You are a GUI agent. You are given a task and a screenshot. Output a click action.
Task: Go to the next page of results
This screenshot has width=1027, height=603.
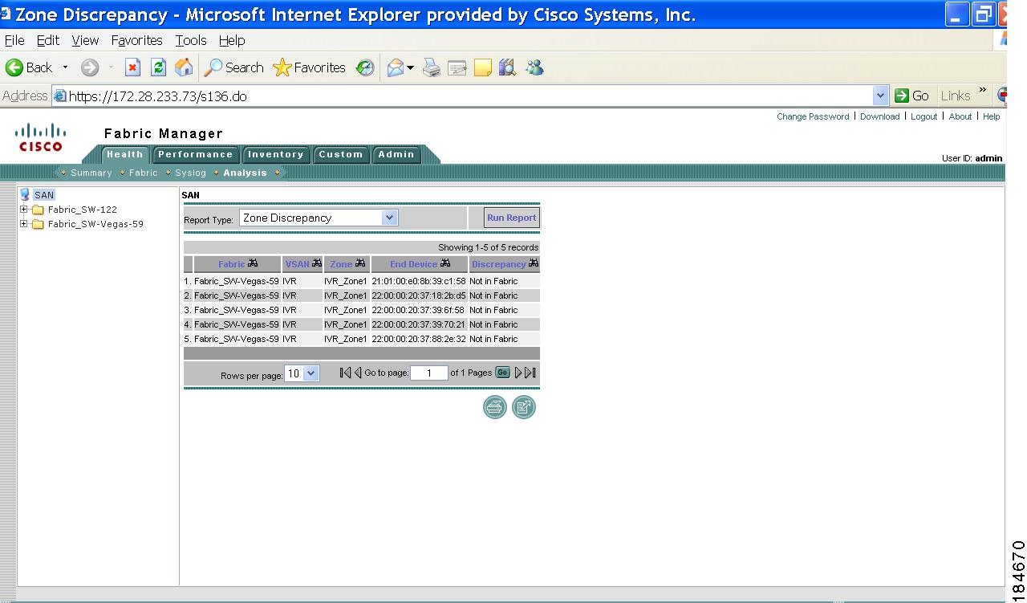[518, 373]
